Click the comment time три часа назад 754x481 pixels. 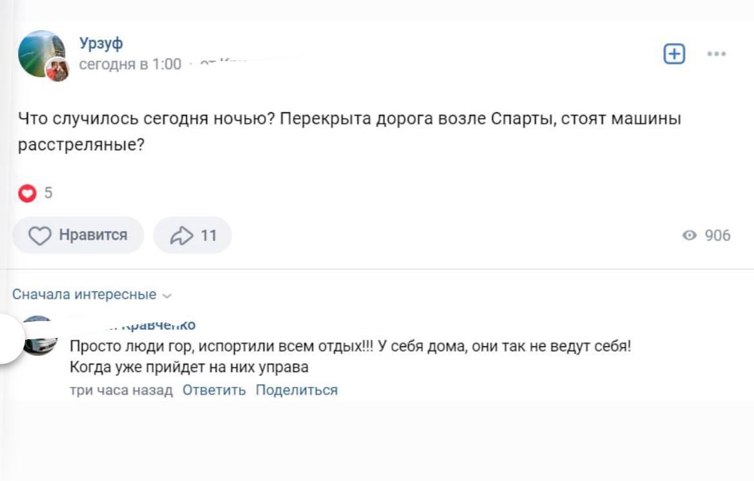pyautogui.click(x=121, y=390)
